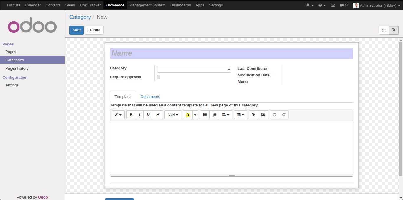The image size is (403, 200).
Task: Enable the Require approval checkbox
Action: [159, 77]
